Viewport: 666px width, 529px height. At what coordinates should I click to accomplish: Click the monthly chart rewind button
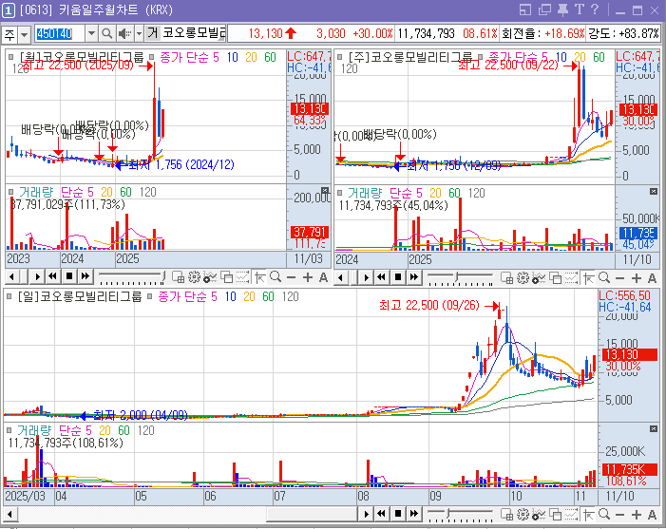(52, 277)
